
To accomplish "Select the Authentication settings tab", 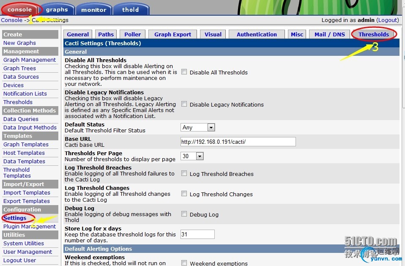I will 257,34.
